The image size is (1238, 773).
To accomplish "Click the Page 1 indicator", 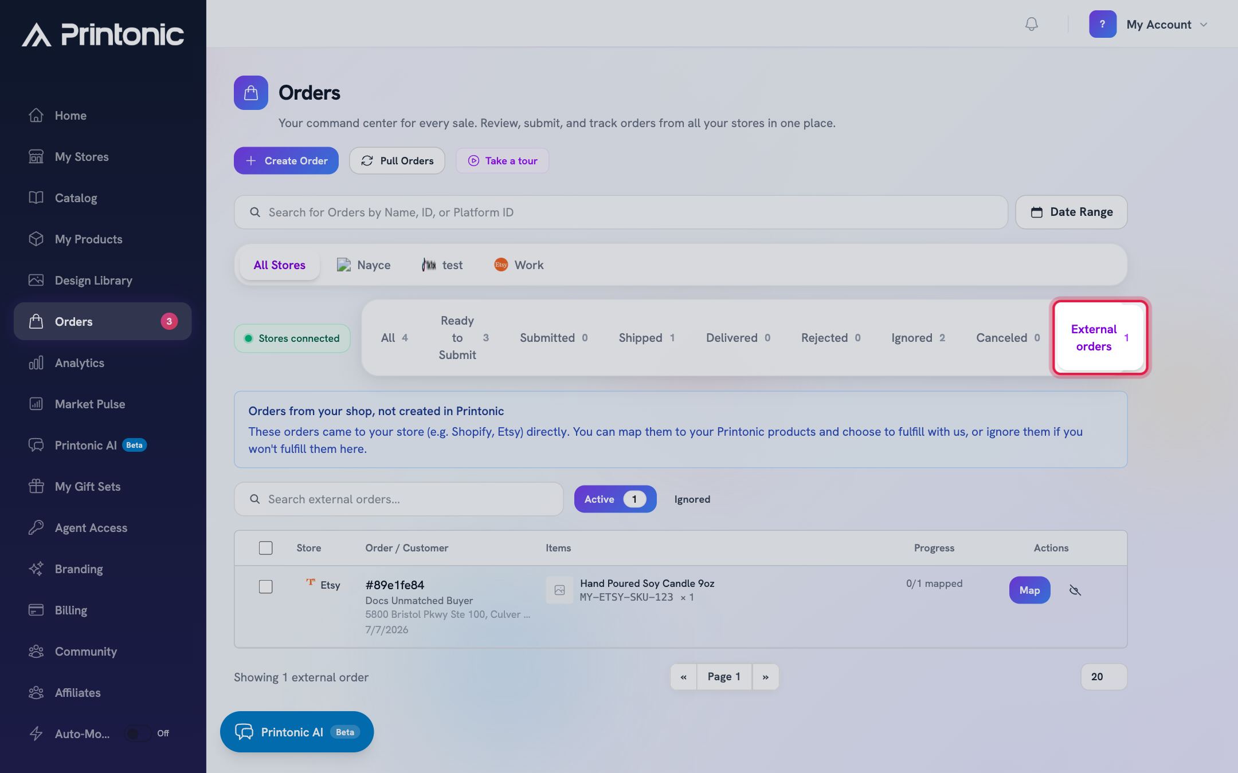I will (x=724, y=677).
